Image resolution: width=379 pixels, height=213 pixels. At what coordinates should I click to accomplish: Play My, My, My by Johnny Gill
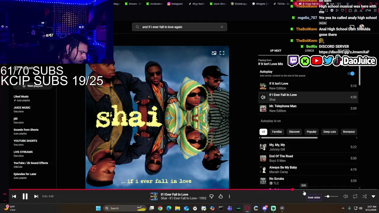coord(308,147)
